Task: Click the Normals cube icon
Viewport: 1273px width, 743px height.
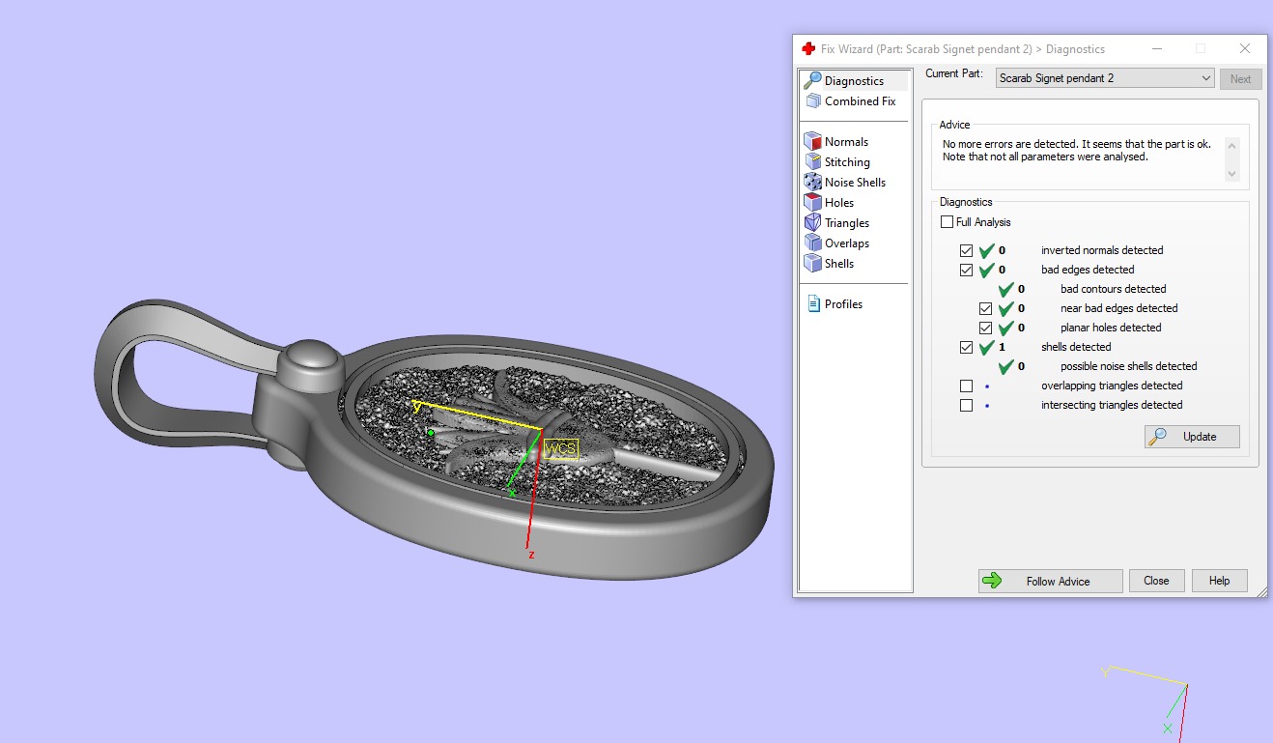Action: pyautogui.click(x=812, y=142)
